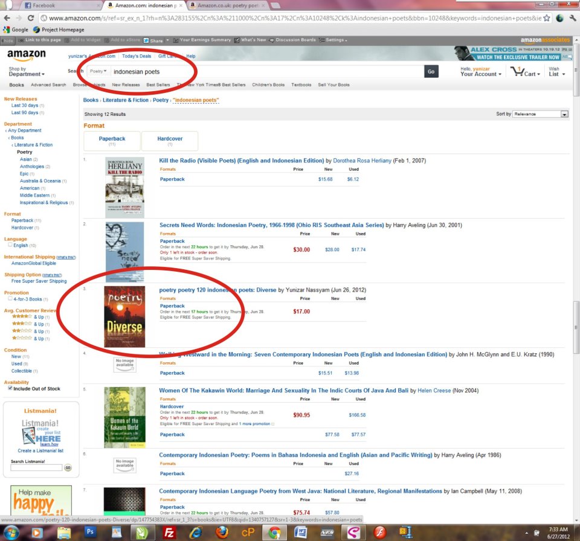Open Photoshop from the taskbar

[x=90, y=532]
